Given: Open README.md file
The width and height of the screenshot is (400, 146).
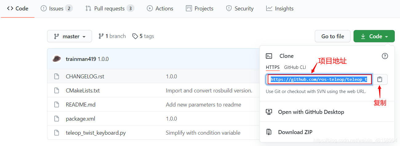Looking at the screenshot, I should [81, 105].
